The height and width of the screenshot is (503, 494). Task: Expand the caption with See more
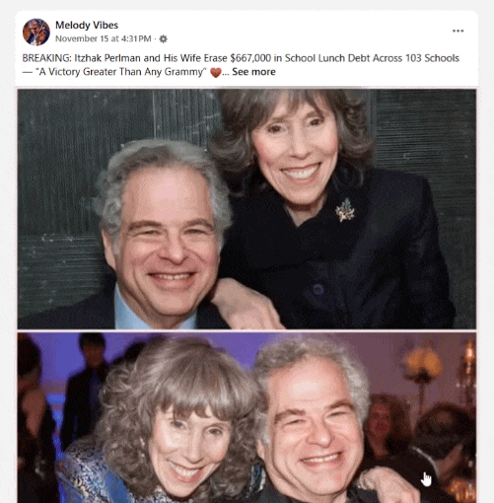253,72
